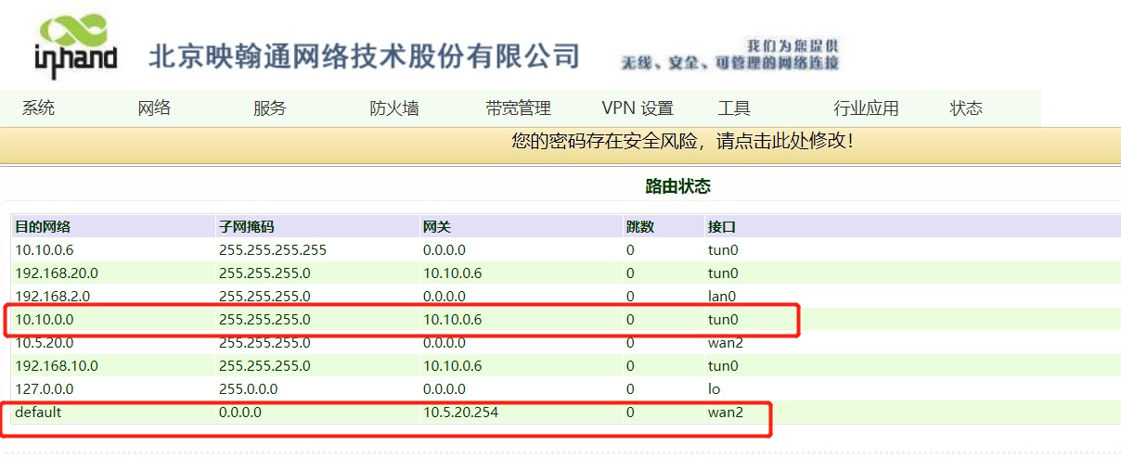
Task: Open the 网络 menu
Action: [154, 108]
